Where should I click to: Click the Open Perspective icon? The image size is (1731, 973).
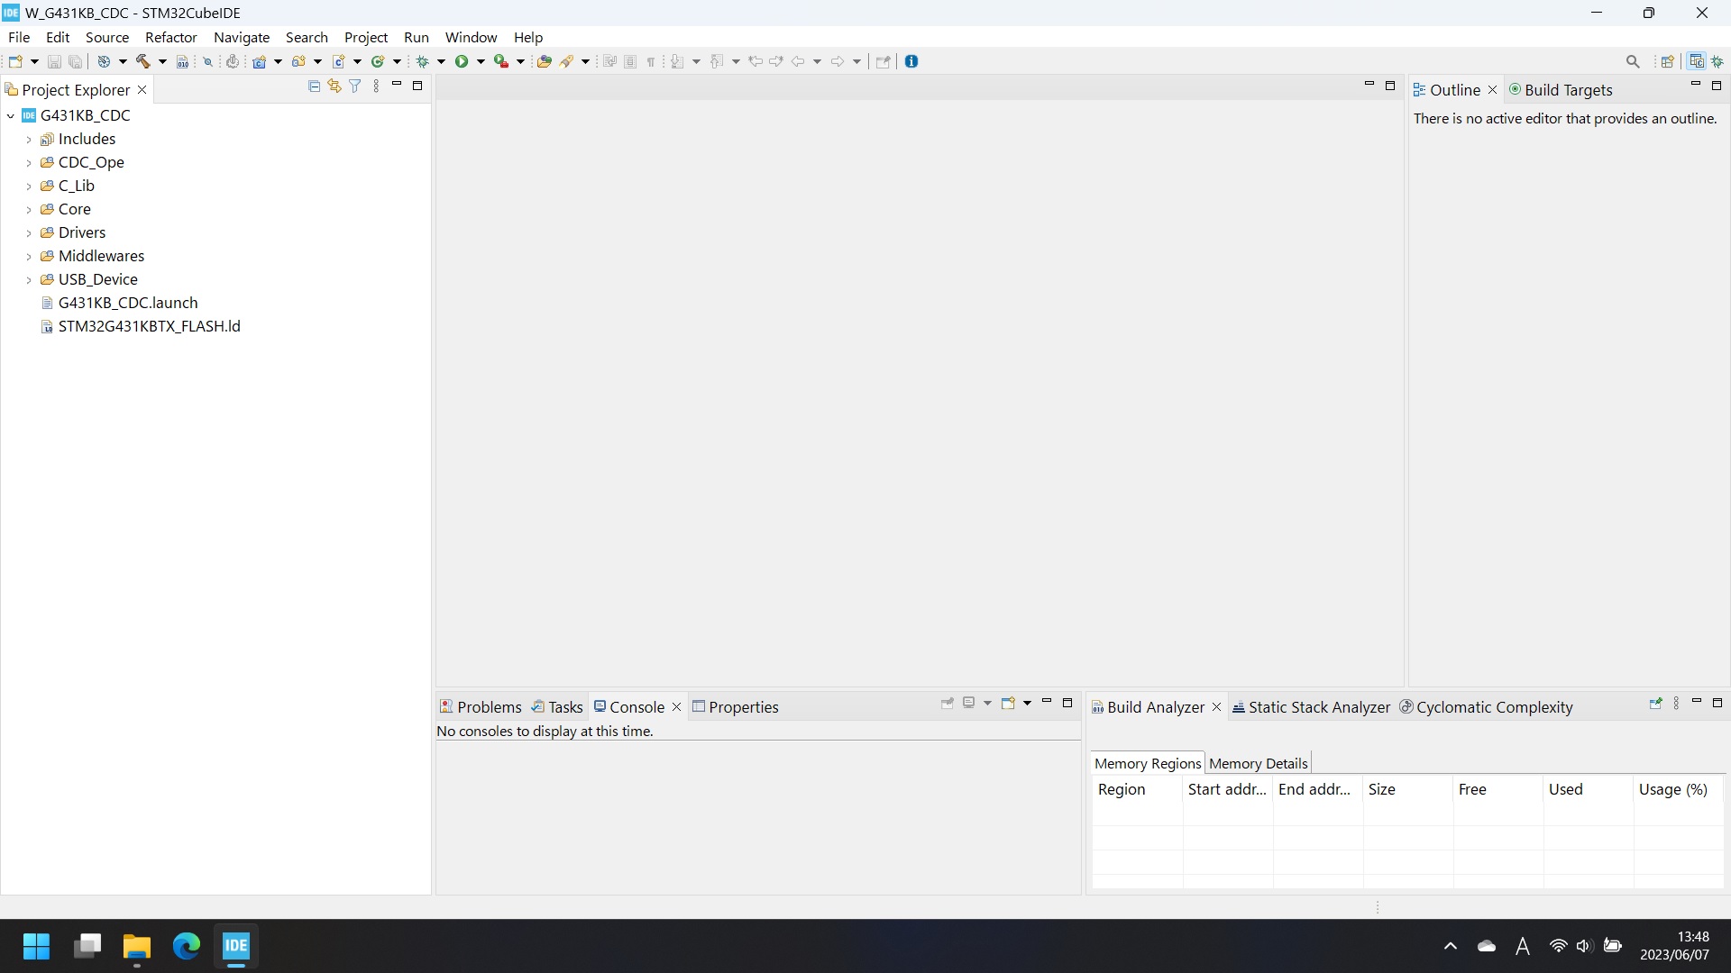click(x=1667, y=61)
